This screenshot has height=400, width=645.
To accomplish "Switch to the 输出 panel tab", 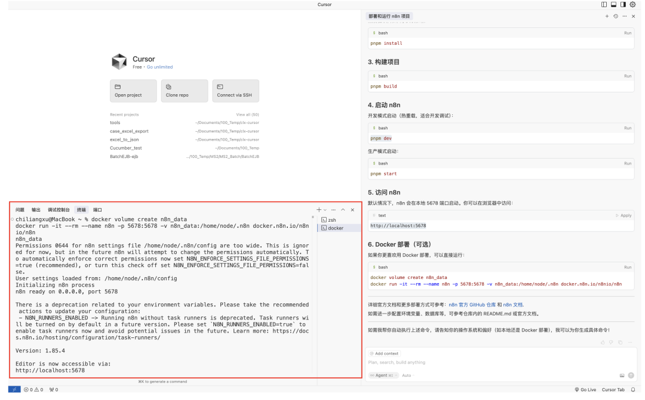I will [36, 210].
